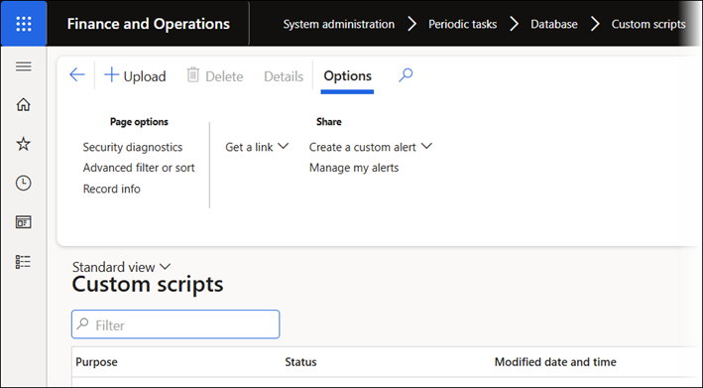The width and height of the screenshot is (703, 388).
Task: Open Workspaces icon in the sidebar
Action: tap(24, 222)
